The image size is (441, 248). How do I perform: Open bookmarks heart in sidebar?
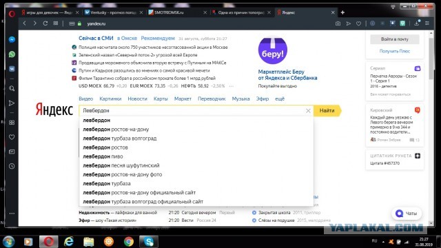[12, 137]
